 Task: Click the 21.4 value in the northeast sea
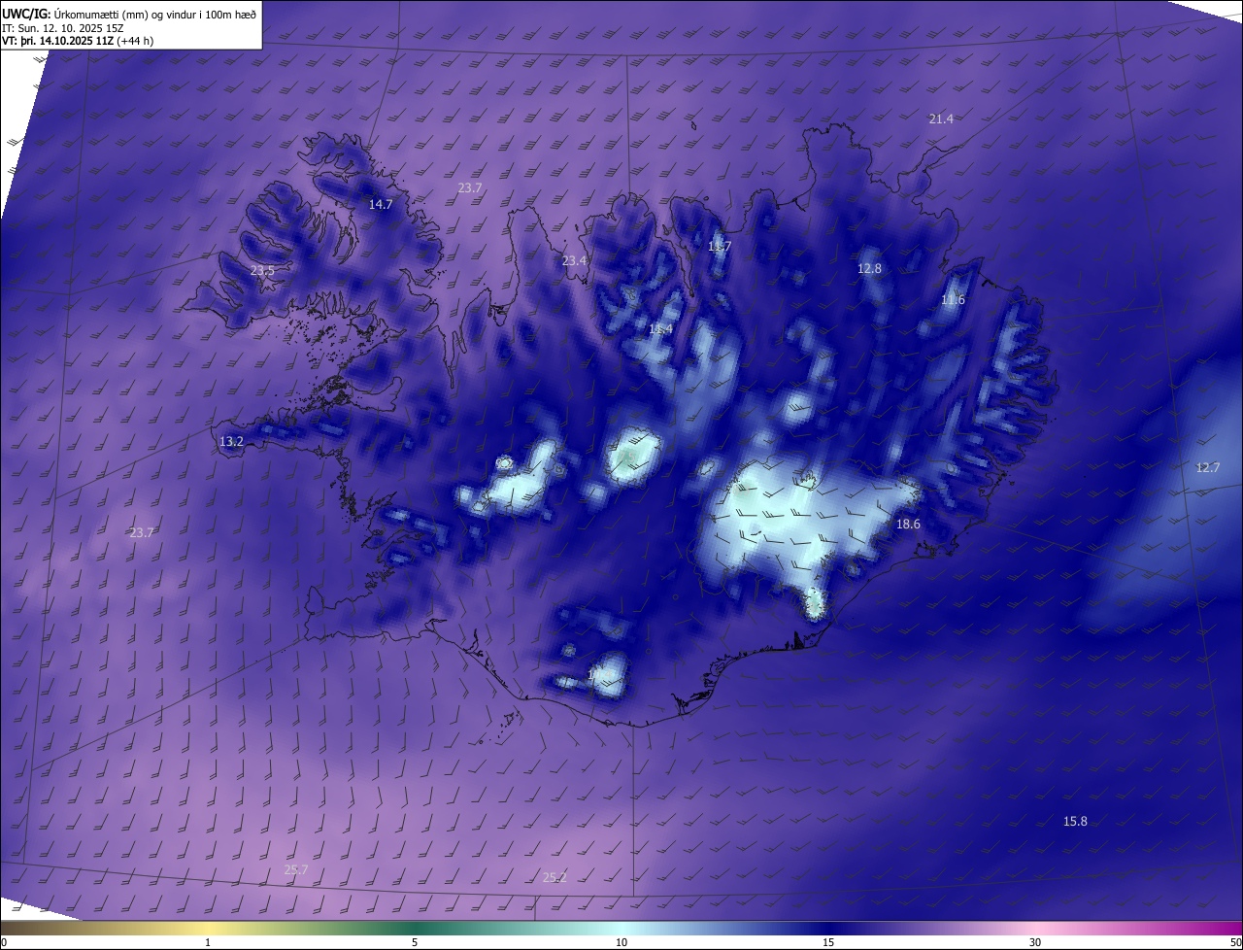click(x=941, y=119)
